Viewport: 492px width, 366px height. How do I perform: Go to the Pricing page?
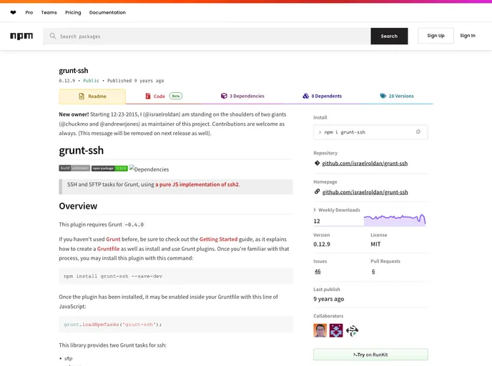[x=73, y=13]
